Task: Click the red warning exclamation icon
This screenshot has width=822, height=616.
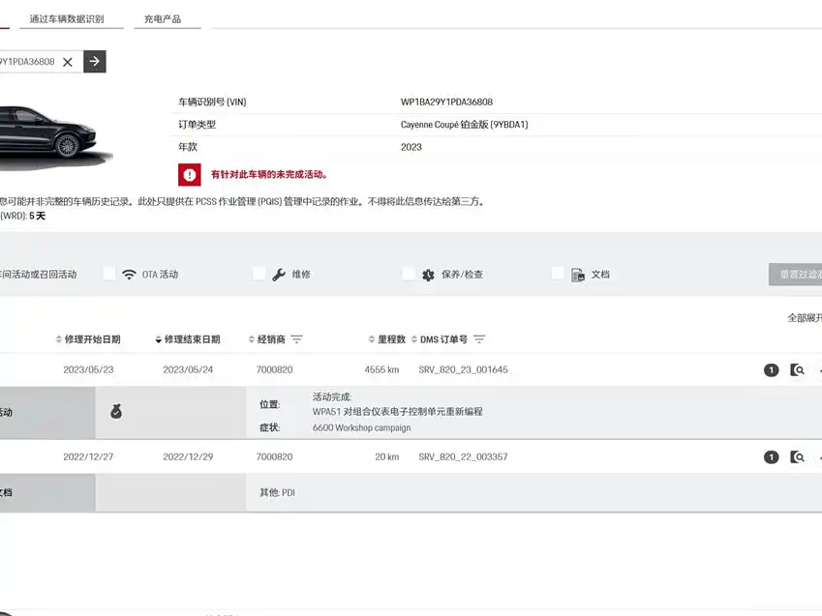Action: 189,174
